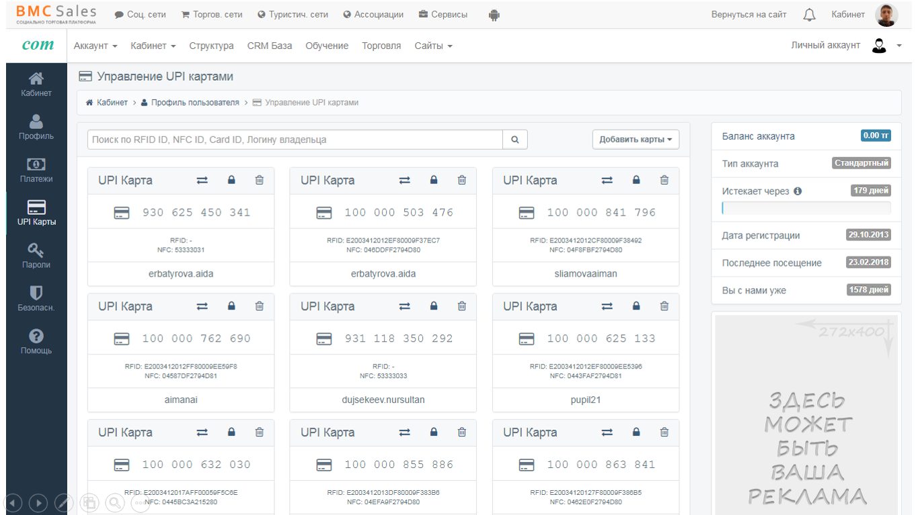Screen dimensions: 918x515
Task: Delete card 930 625 450 341
Action: pyautogui.click(x=260, y=180)
